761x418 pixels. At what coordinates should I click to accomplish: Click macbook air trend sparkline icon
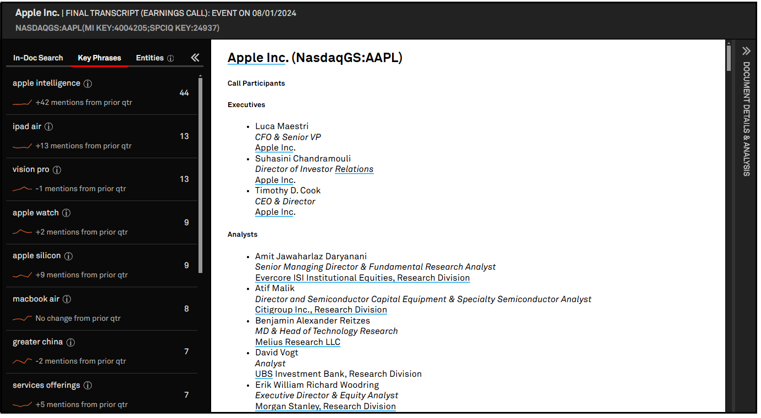(22, 319)
